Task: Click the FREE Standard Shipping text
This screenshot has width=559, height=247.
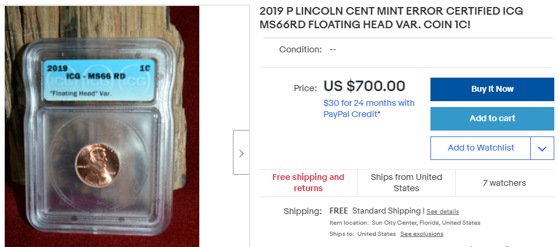Action: [x=386, y=211]
